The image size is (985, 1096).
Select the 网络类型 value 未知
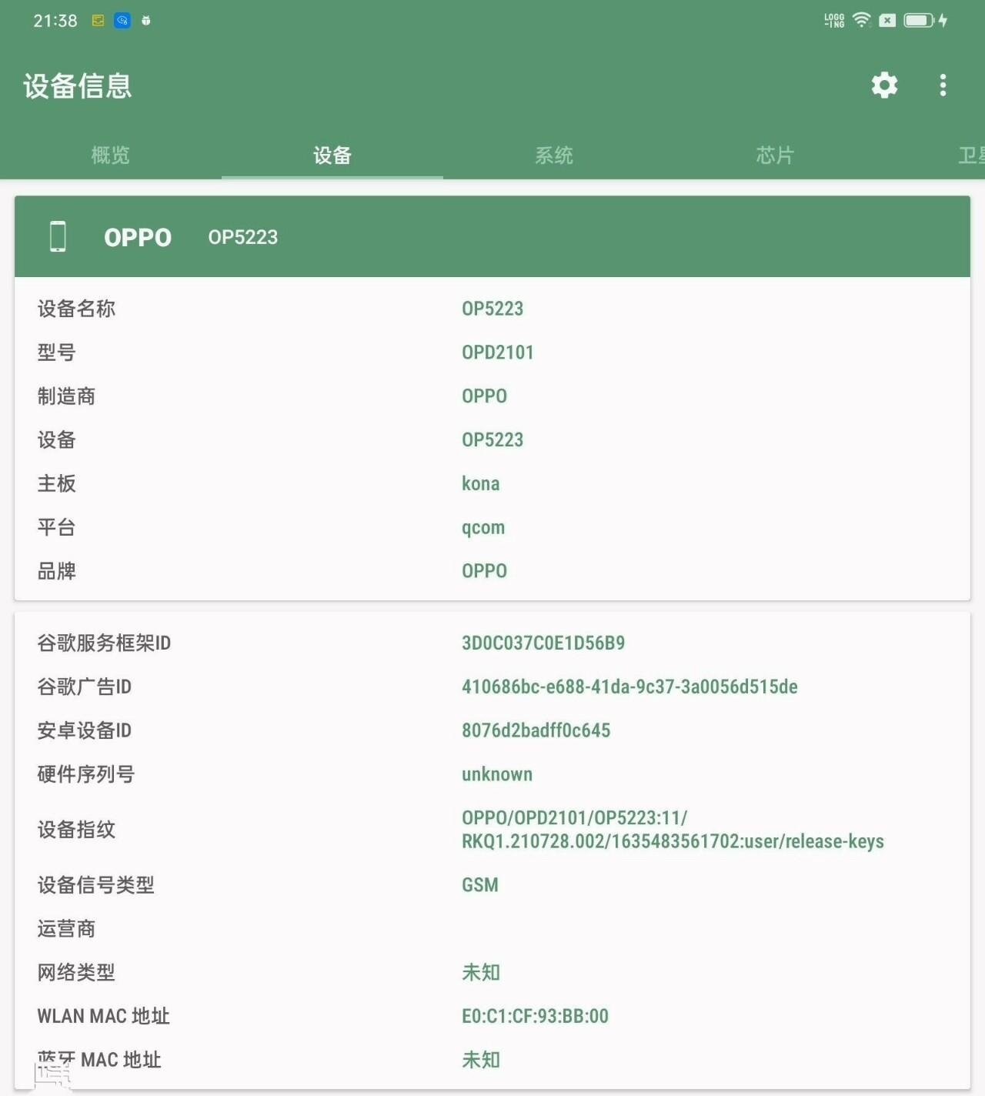(481, 973)
